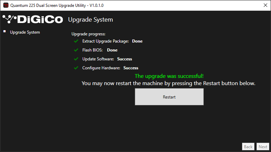Click the app icon in title bar

coord(6,5)
